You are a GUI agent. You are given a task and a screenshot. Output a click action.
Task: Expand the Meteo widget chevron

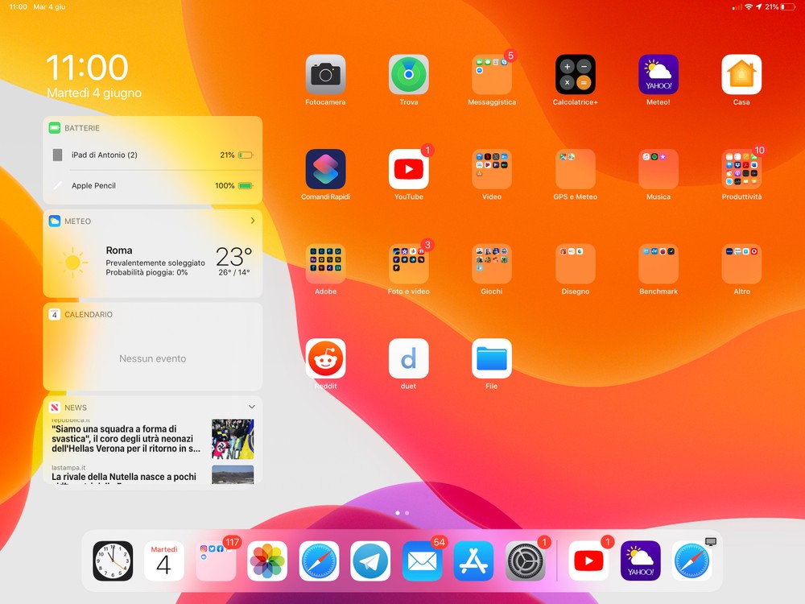253,221
